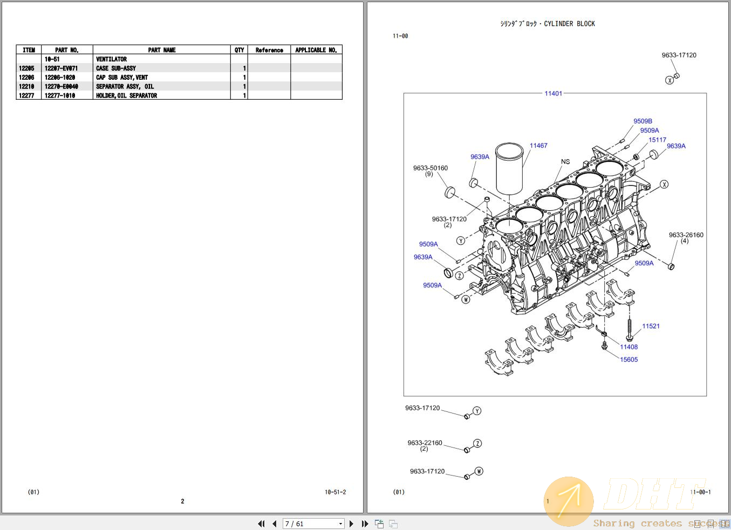Click part label 15117

coord(658,140)
